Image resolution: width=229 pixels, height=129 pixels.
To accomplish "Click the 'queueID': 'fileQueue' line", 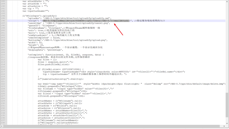I will [42, 25].
